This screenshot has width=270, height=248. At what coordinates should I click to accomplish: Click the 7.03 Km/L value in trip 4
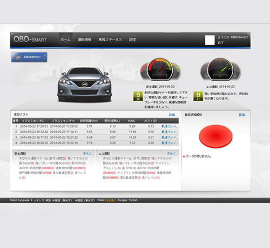(132, 143)
